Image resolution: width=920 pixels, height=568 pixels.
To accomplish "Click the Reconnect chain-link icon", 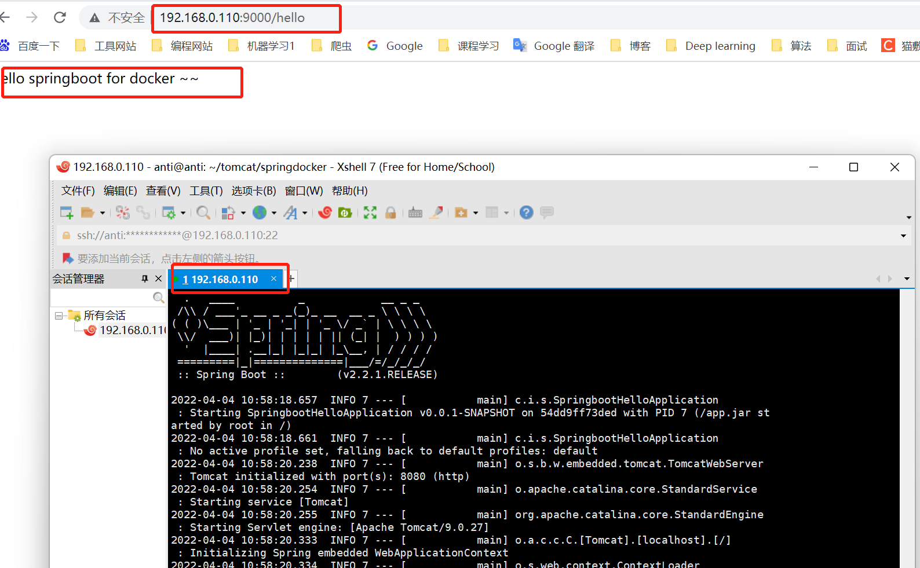I will (143, 212).
